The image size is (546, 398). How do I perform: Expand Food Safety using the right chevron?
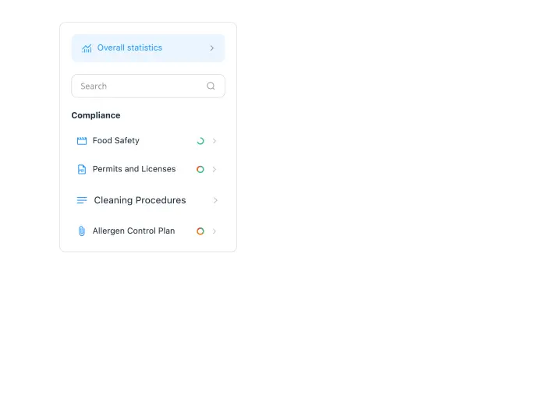click(x=214, y=141)
